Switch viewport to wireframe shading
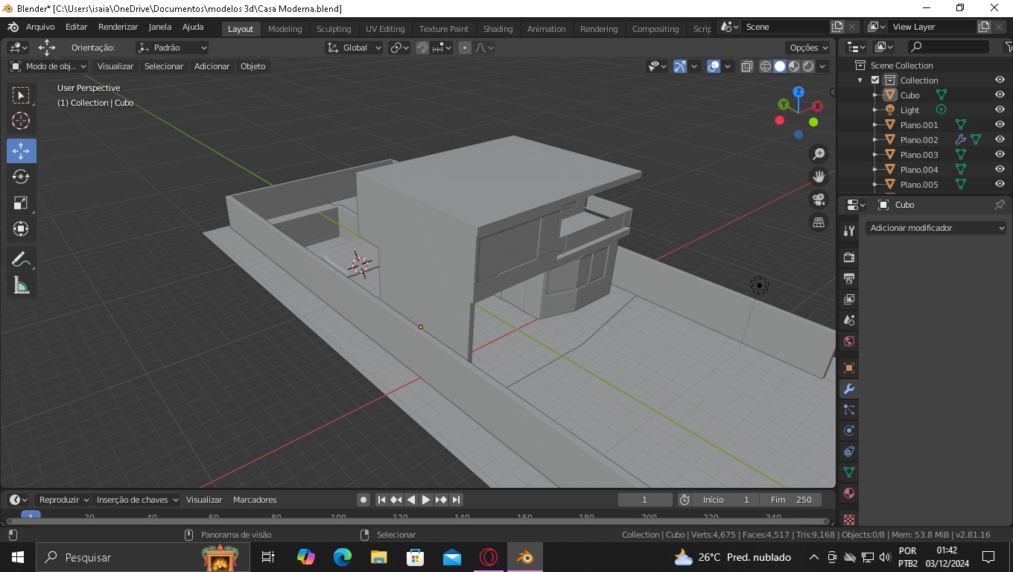Screen dimensions: 1013x572 [764, 66]
